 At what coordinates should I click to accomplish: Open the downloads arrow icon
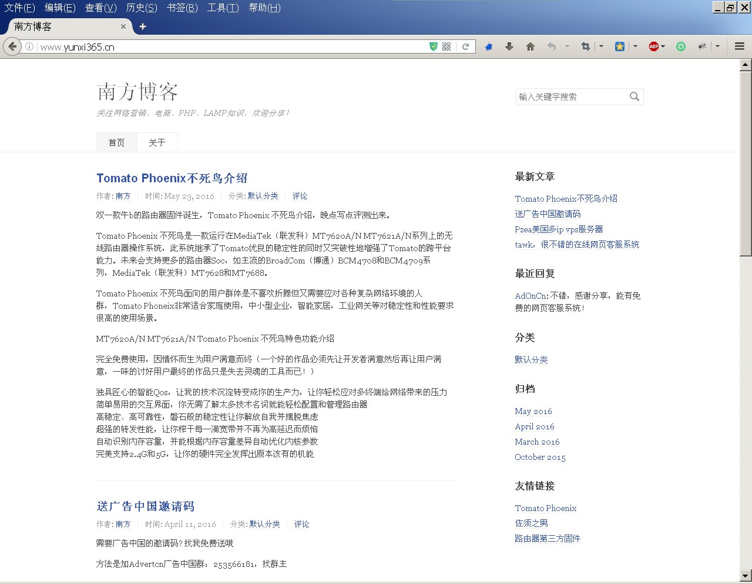click(x=509, y=46)
